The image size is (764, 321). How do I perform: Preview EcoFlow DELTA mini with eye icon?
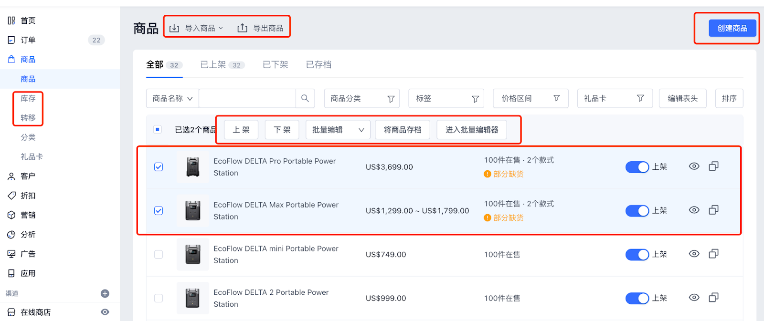[x=694, y=254]
